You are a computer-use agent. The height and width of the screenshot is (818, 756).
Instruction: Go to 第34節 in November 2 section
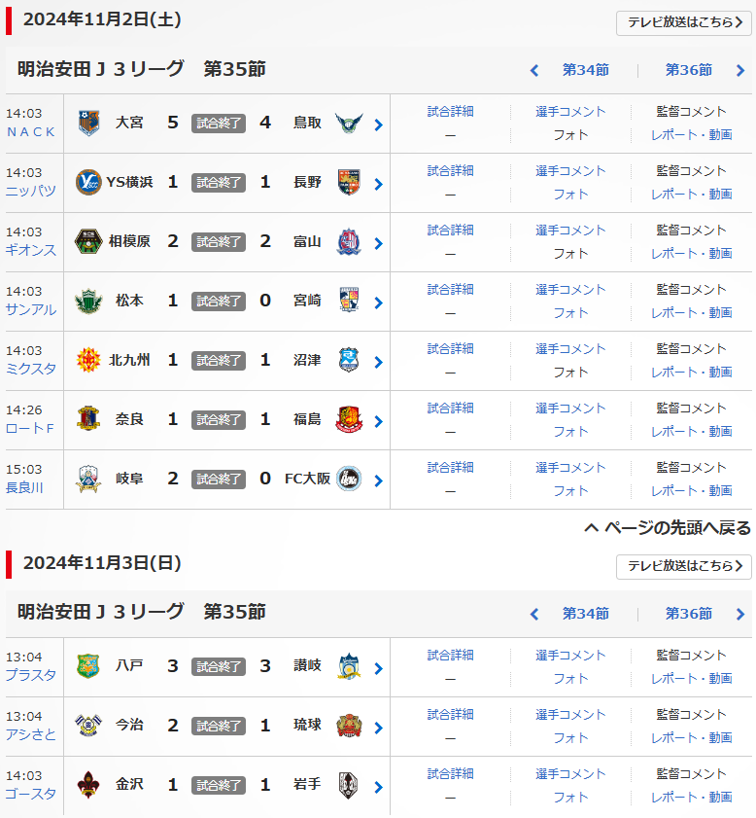click(x=585, y=70)
